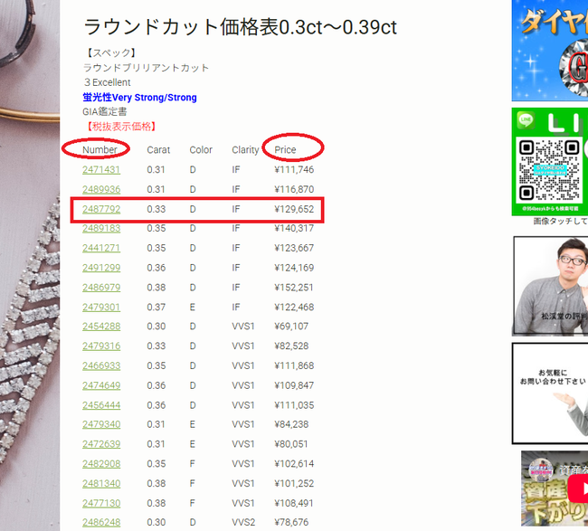Click the Carat column header
Screen dimensions: 588x531
[158, 149]
